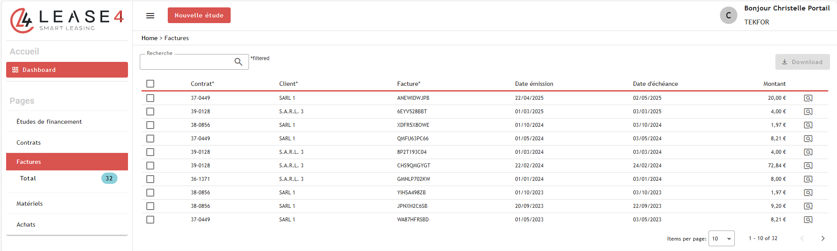This screenshot has width=837, height=251.
Task: Check the row for invoice 6EYV528BBT
Action: (150, 112)
